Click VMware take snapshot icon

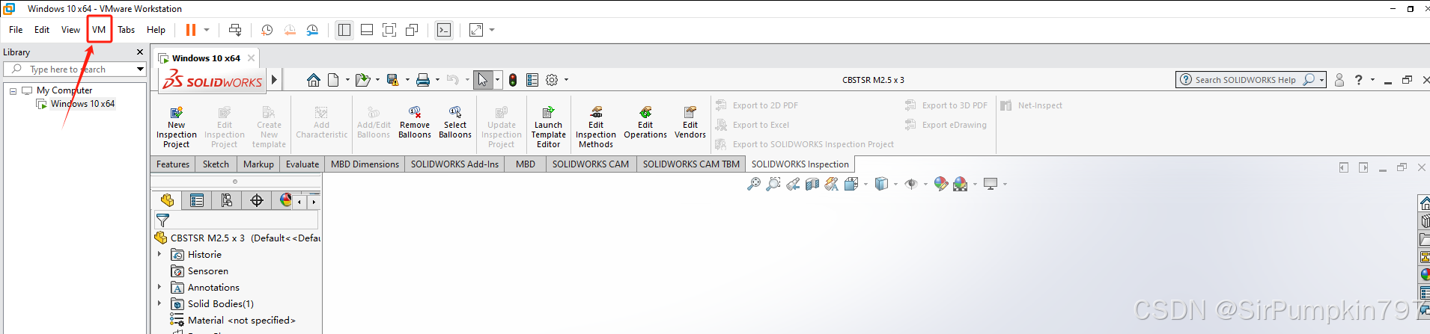point(267,30)
